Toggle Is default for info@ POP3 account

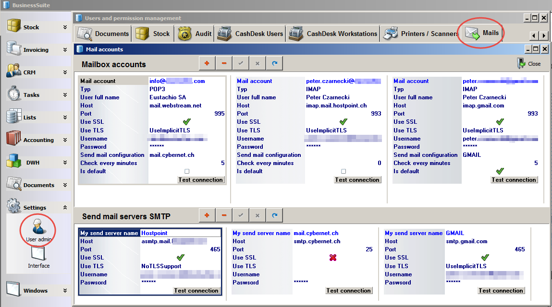187,171
